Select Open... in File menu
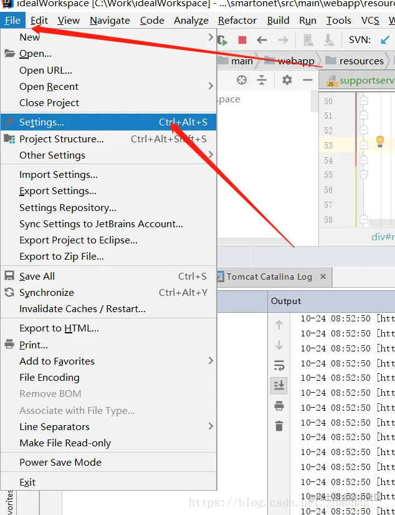 pos(108,54)
